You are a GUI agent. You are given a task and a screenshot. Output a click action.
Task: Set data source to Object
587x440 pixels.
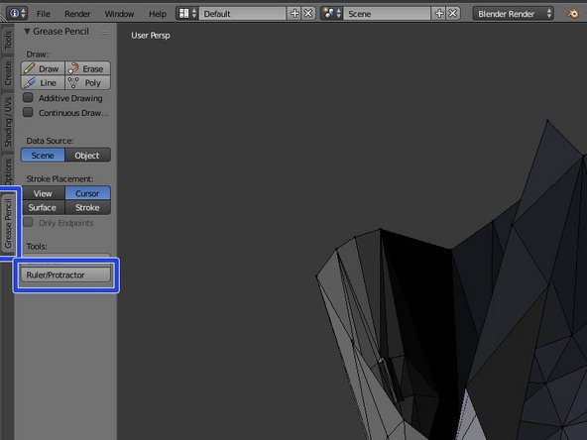coord(87,155)
